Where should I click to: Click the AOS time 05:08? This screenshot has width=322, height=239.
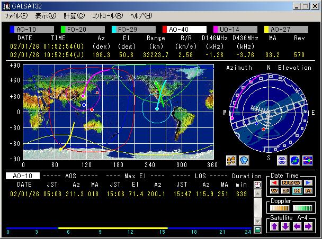pos(52,194)
